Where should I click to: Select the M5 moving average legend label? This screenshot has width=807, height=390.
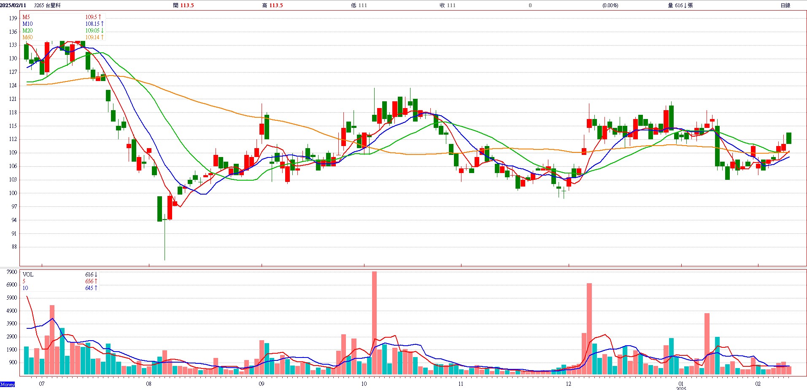[x=26, y=17]
